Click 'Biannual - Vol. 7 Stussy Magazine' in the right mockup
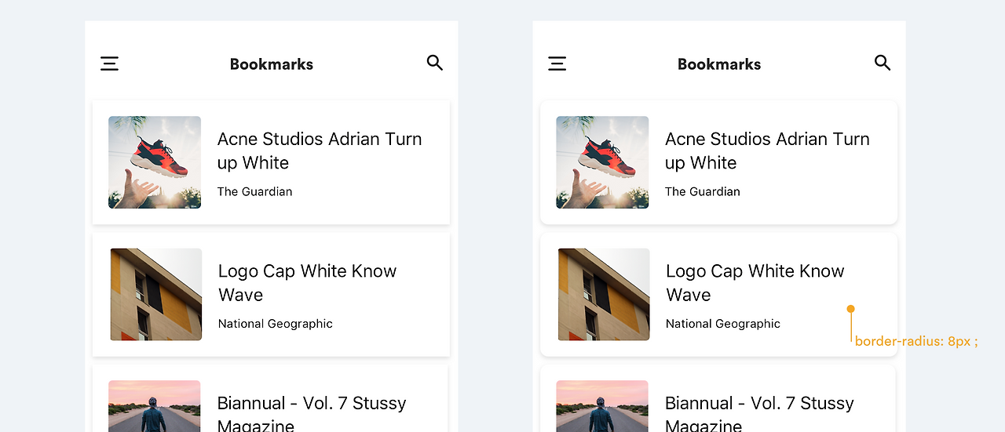This screenshot has width=1005, height=432. click(759, 414)
